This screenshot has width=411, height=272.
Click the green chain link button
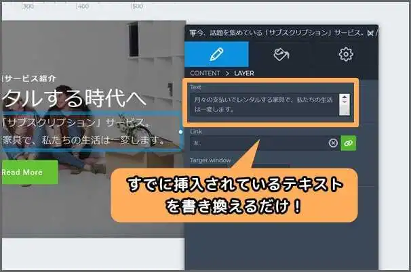pos(348,143)
